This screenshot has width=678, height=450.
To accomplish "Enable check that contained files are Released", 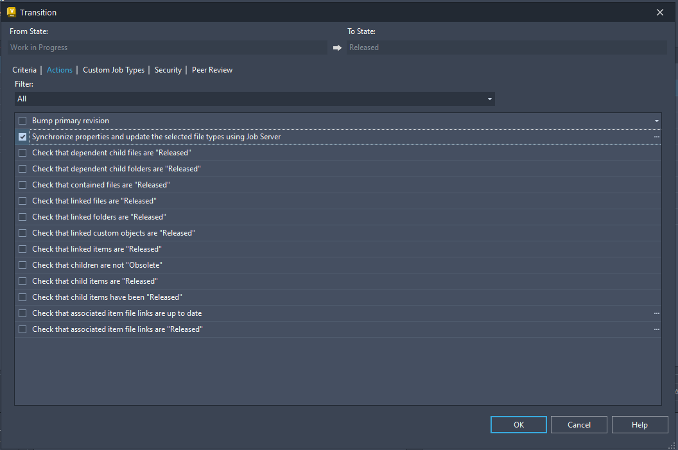I will [x=22, y=184].
